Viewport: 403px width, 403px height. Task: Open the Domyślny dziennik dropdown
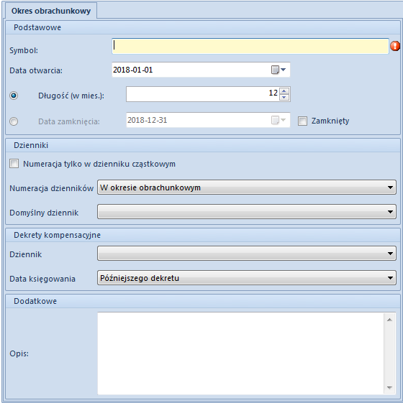(x=247, y=212)
